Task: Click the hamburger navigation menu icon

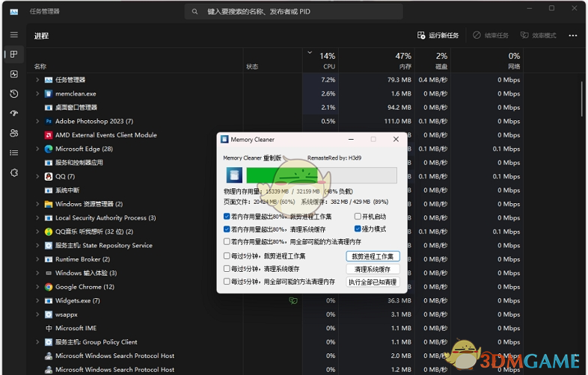Action: (13, 35)
